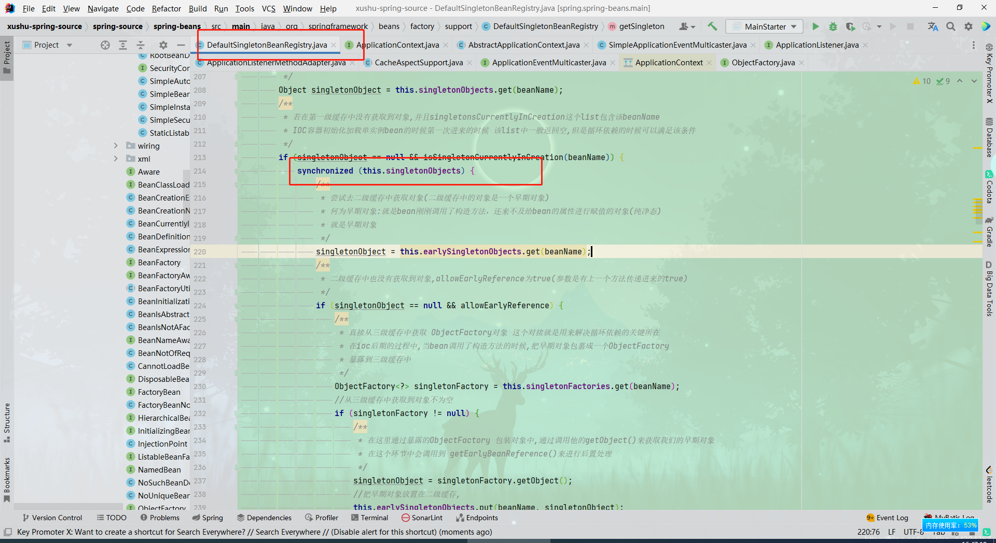
Task: Hide the Project tool window
Action: [x=181, y=45]
